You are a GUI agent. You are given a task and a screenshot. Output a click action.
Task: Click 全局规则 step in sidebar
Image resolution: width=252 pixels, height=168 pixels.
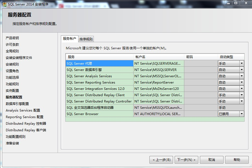click(12, 51)
